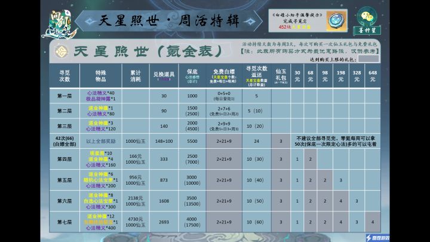Screen dimensions: 430x242
Task: Click the 98元 column header
Action: point(325,76)
